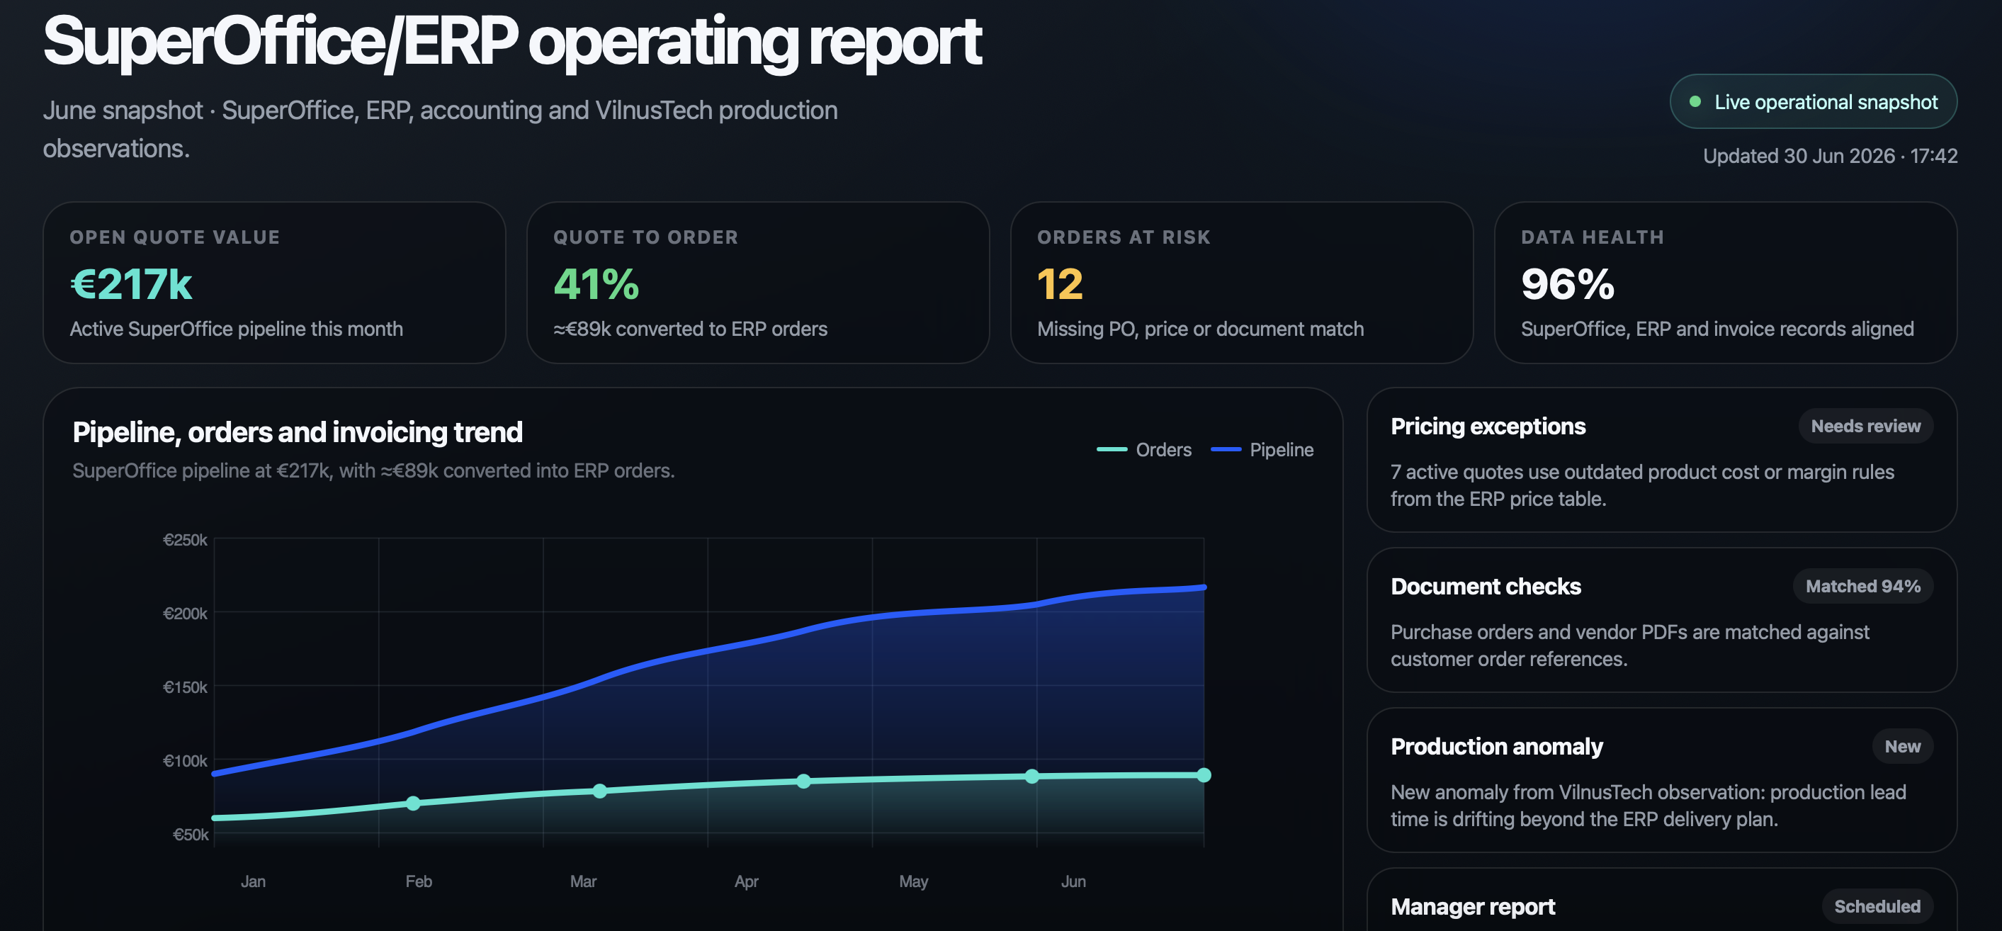
Task: Click the Matched 94% badge
Action: click(1862, 586)
